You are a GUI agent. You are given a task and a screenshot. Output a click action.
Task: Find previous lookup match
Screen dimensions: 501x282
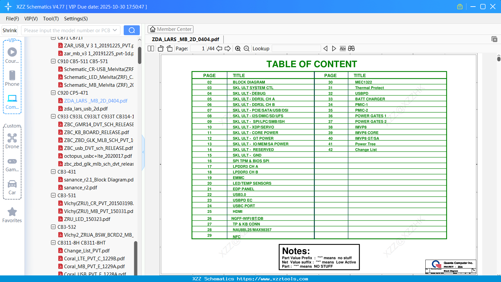click(325, 49)
